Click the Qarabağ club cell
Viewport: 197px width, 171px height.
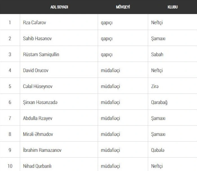[159, 102]
